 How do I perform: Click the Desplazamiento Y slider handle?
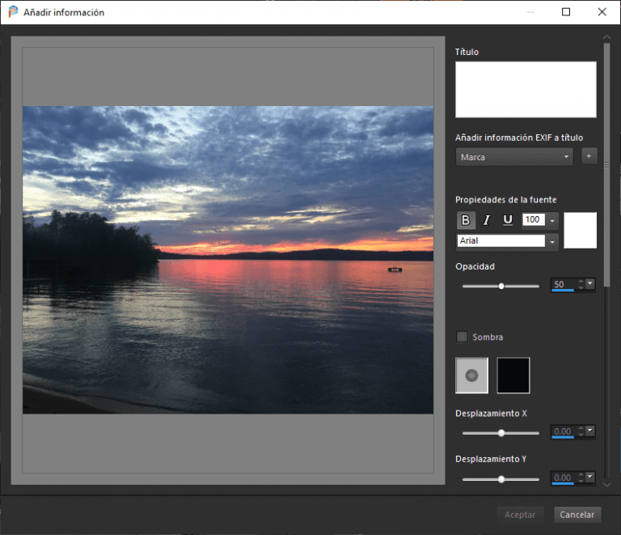pyautogui.click(x=501, y=479)
